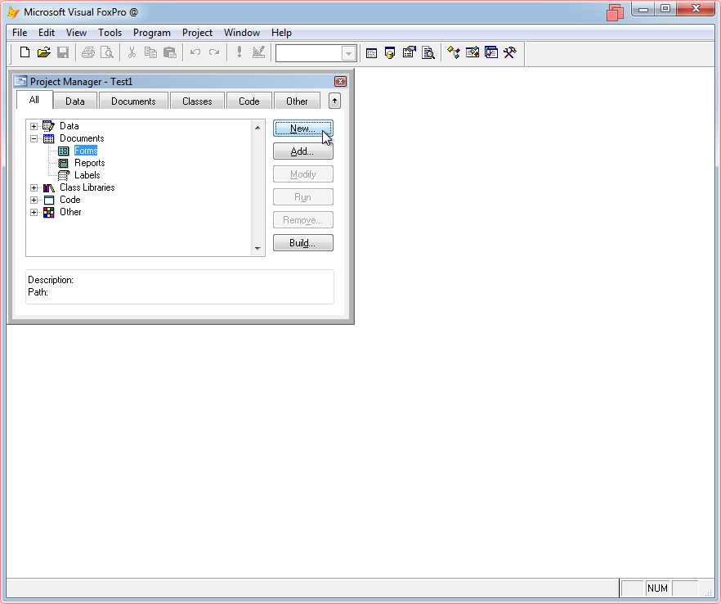Click the Forms icon in the tree

(x=64, y=151)
